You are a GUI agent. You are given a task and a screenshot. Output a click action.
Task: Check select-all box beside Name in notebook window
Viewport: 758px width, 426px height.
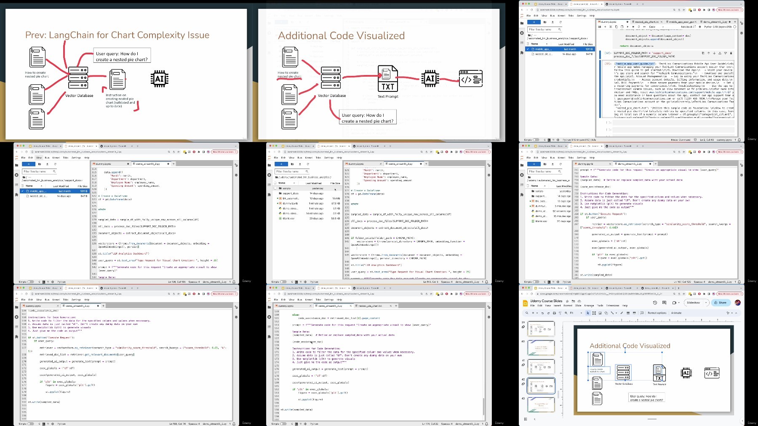coord(528,44)
